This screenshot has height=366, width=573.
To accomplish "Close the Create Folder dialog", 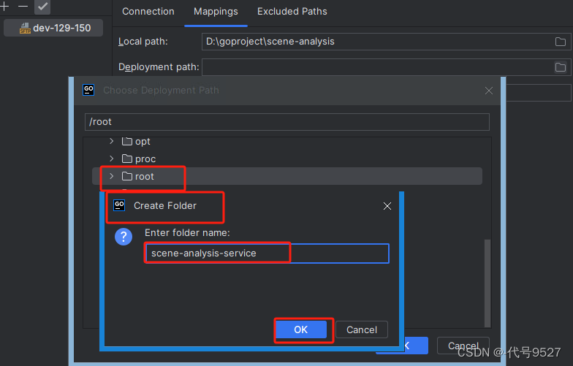I will pyautogui.click(x=387, y=206).
